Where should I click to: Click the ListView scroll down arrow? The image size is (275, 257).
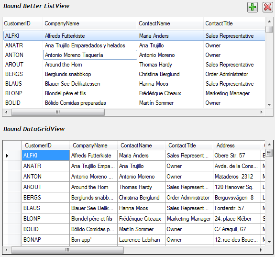click(269, 105)
